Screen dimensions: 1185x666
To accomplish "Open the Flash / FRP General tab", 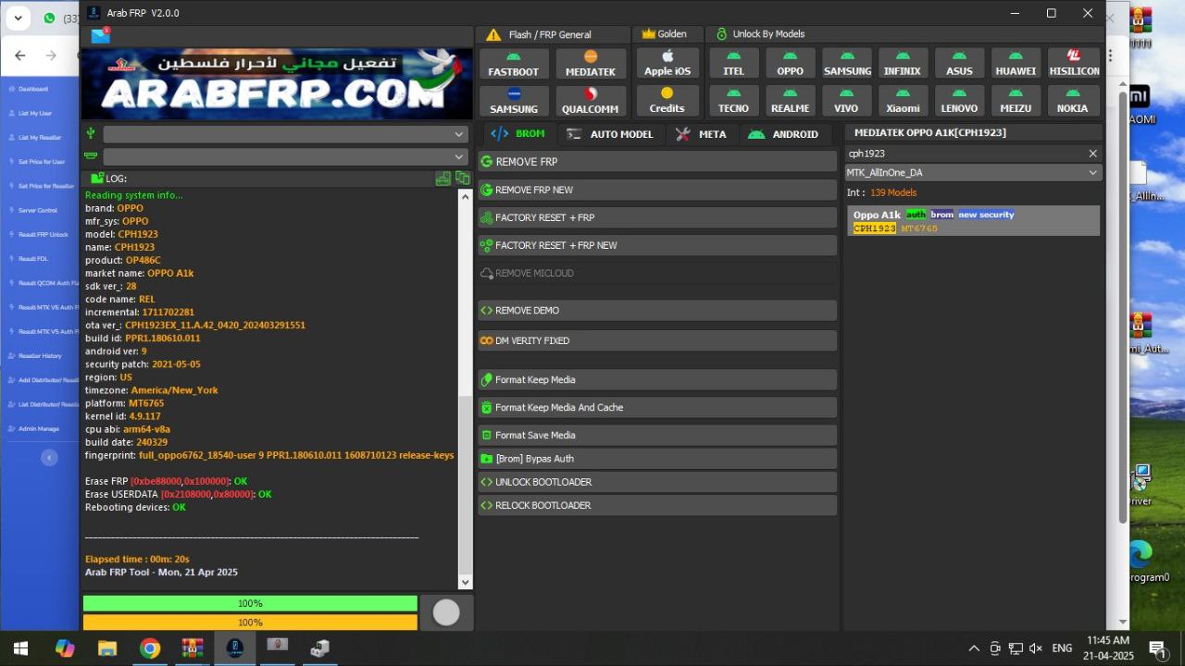I will coord(540,34).
